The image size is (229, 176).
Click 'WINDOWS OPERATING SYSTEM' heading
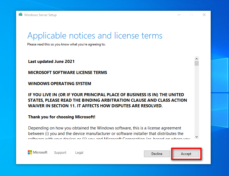(59, 84)
